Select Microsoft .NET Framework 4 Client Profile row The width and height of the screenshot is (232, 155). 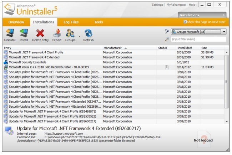click(114, 52)
